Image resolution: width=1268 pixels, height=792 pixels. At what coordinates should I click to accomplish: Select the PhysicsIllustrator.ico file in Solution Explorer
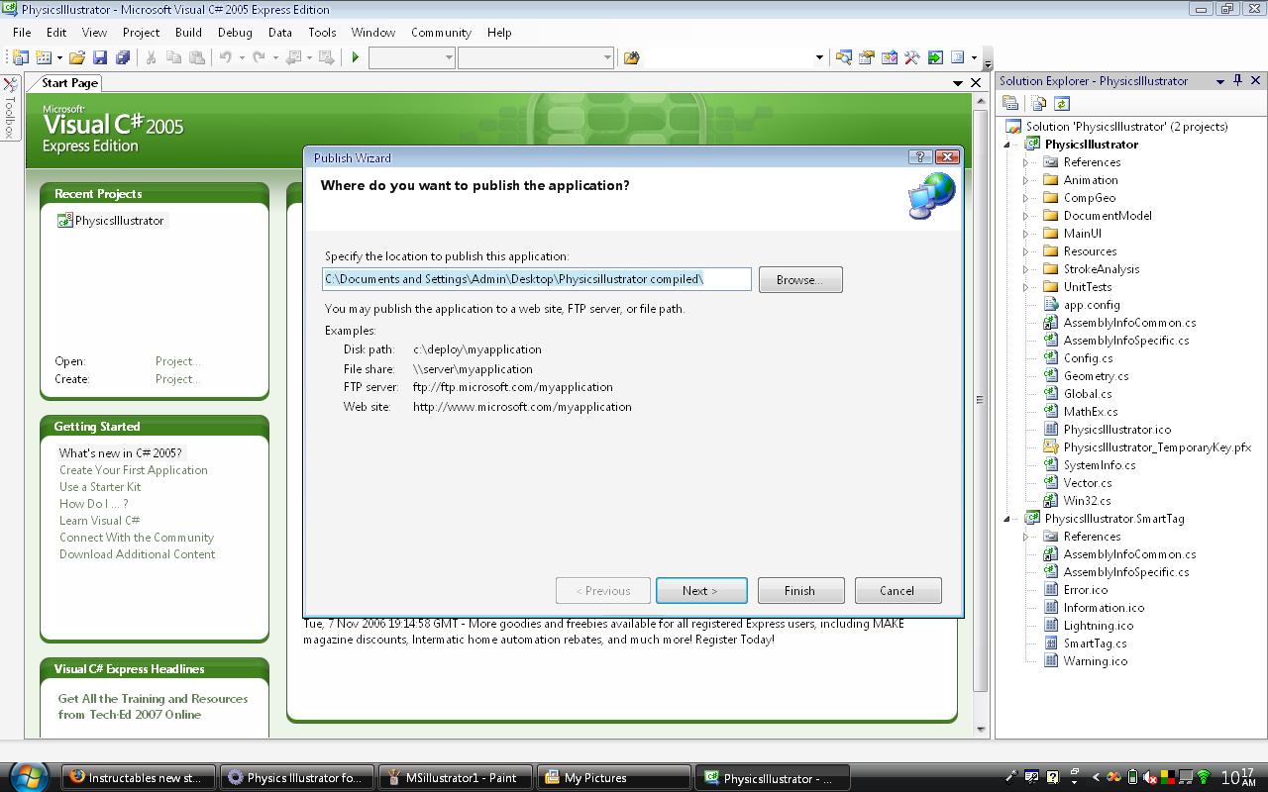point(1116,429)
